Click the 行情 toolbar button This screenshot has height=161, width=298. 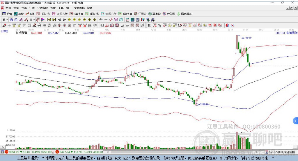7,14
